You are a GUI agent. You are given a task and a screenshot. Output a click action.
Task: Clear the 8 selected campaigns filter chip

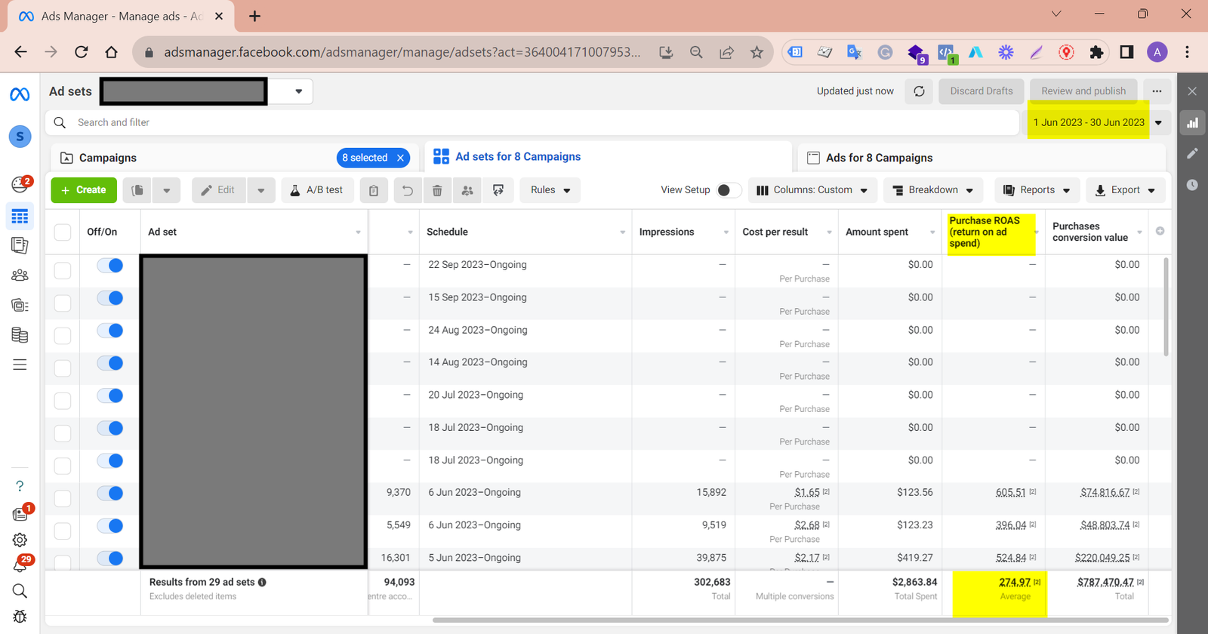[x=401, y=158]
